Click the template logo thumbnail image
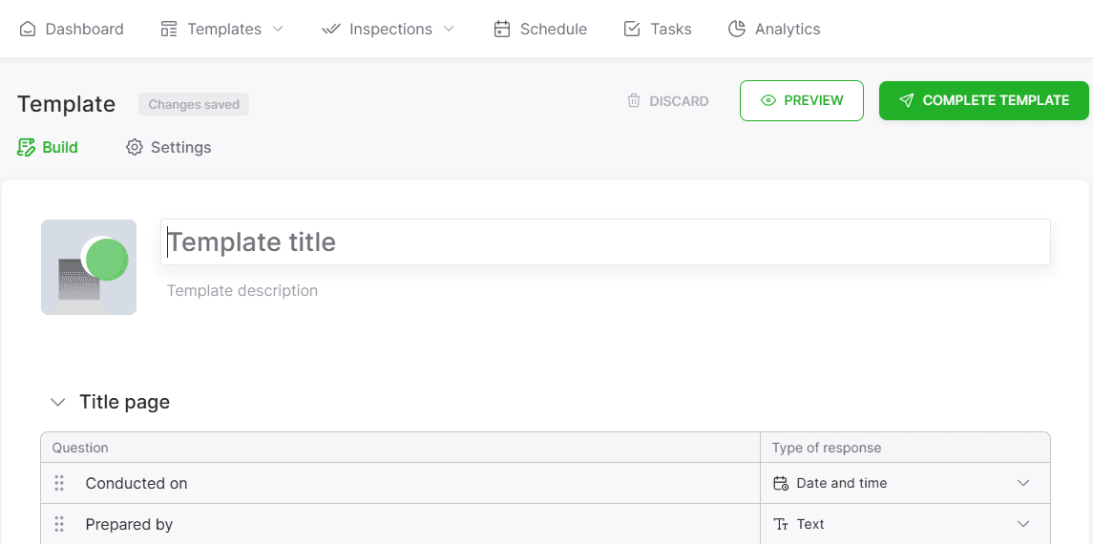This screenshot has height=544, width=1093. coord(89,267)
